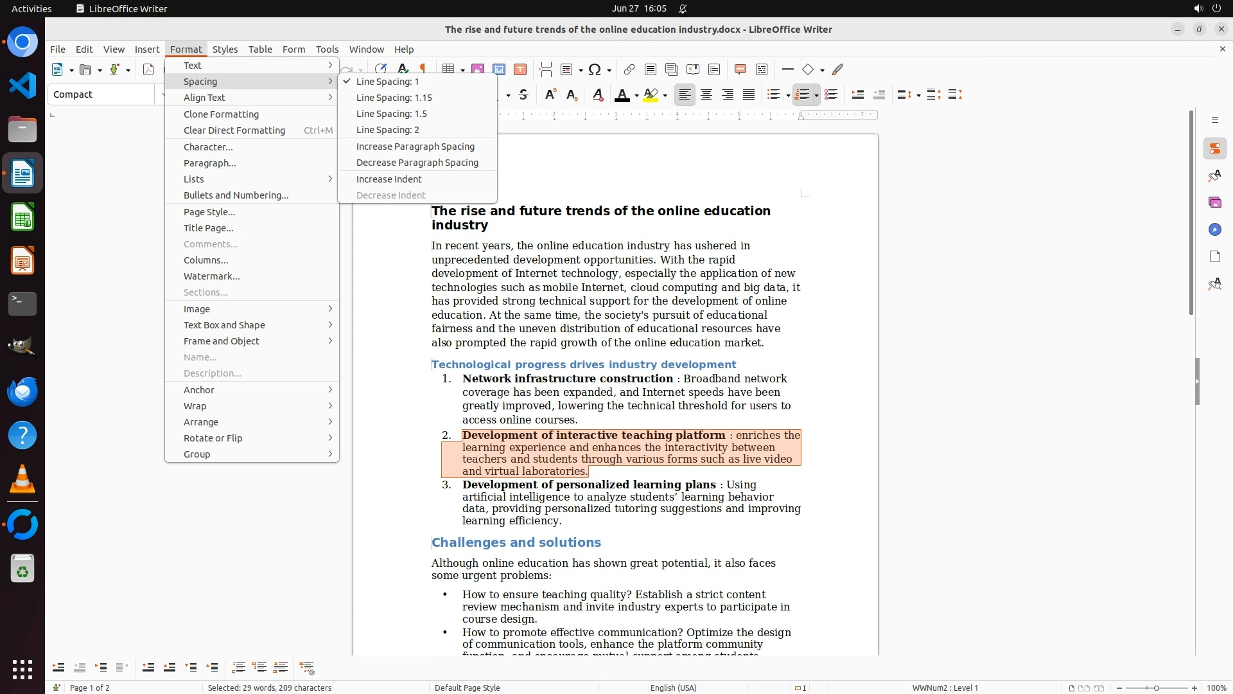The width and height of the screenshot is (1233, 694).
Task: Click the yellow highlighting color button
Action: (x=651, y=95)
